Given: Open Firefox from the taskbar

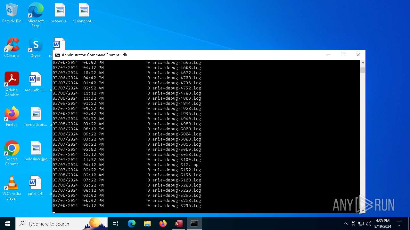Looking at the screenshot, I should click(x=163, y=224).
